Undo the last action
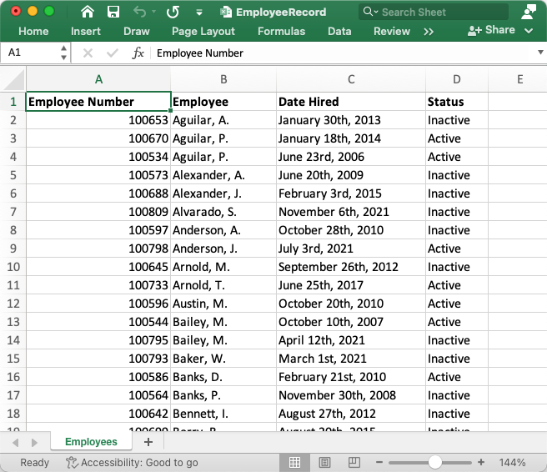The width and height of the screenshot is (547, 472). pyautogui.click(x=139, y=12)
